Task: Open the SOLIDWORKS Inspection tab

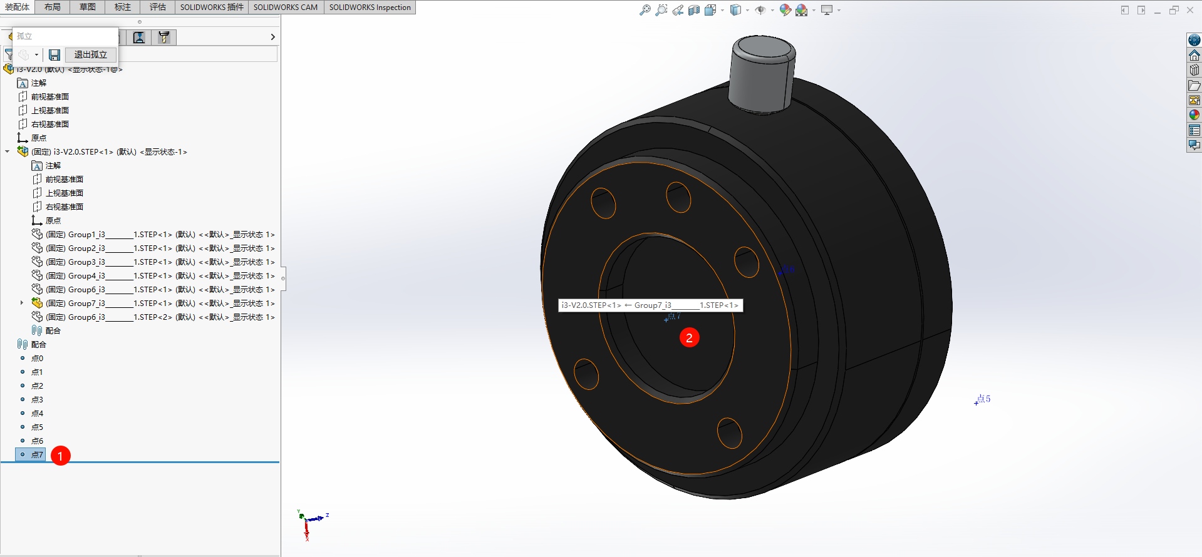Action: tap(370, 7)
